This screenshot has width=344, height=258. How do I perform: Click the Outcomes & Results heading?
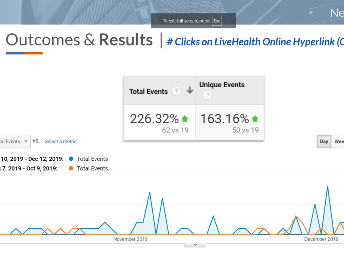point(79,40)
